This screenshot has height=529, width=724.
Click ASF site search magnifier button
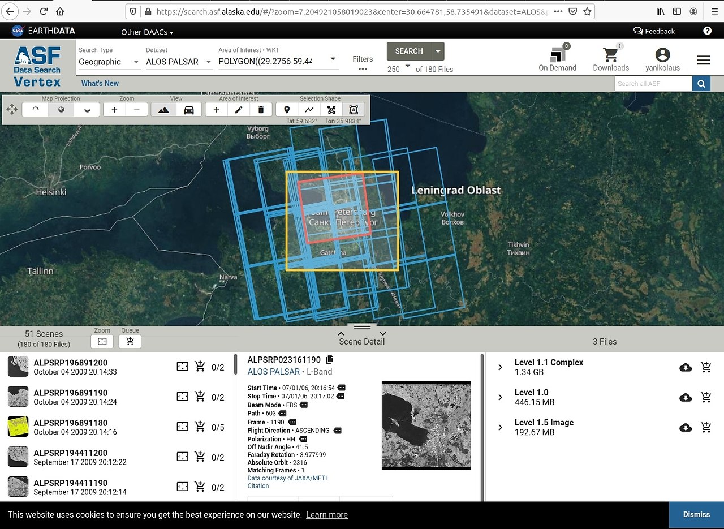point(701,84)
